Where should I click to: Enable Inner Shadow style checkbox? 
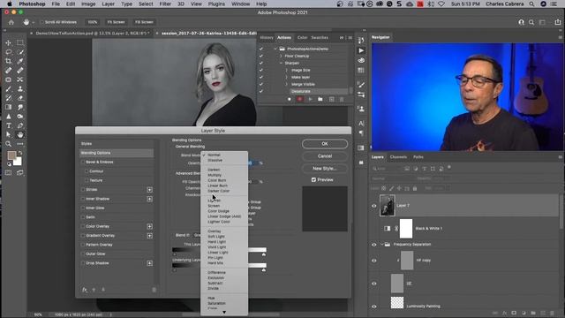tap(83, 199)
